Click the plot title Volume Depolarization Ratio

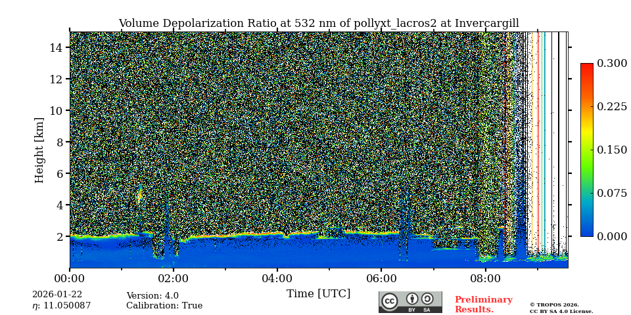click(x=318, y=24)
